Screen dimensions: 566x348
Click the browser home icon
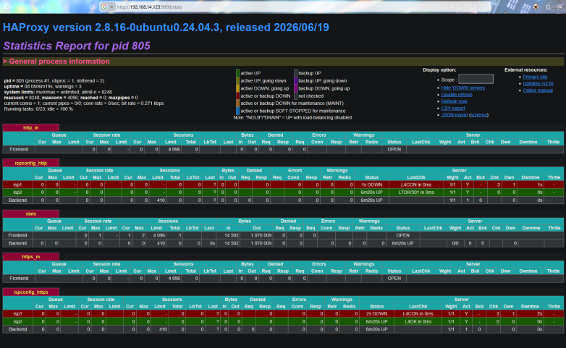[x=92, y=7]
